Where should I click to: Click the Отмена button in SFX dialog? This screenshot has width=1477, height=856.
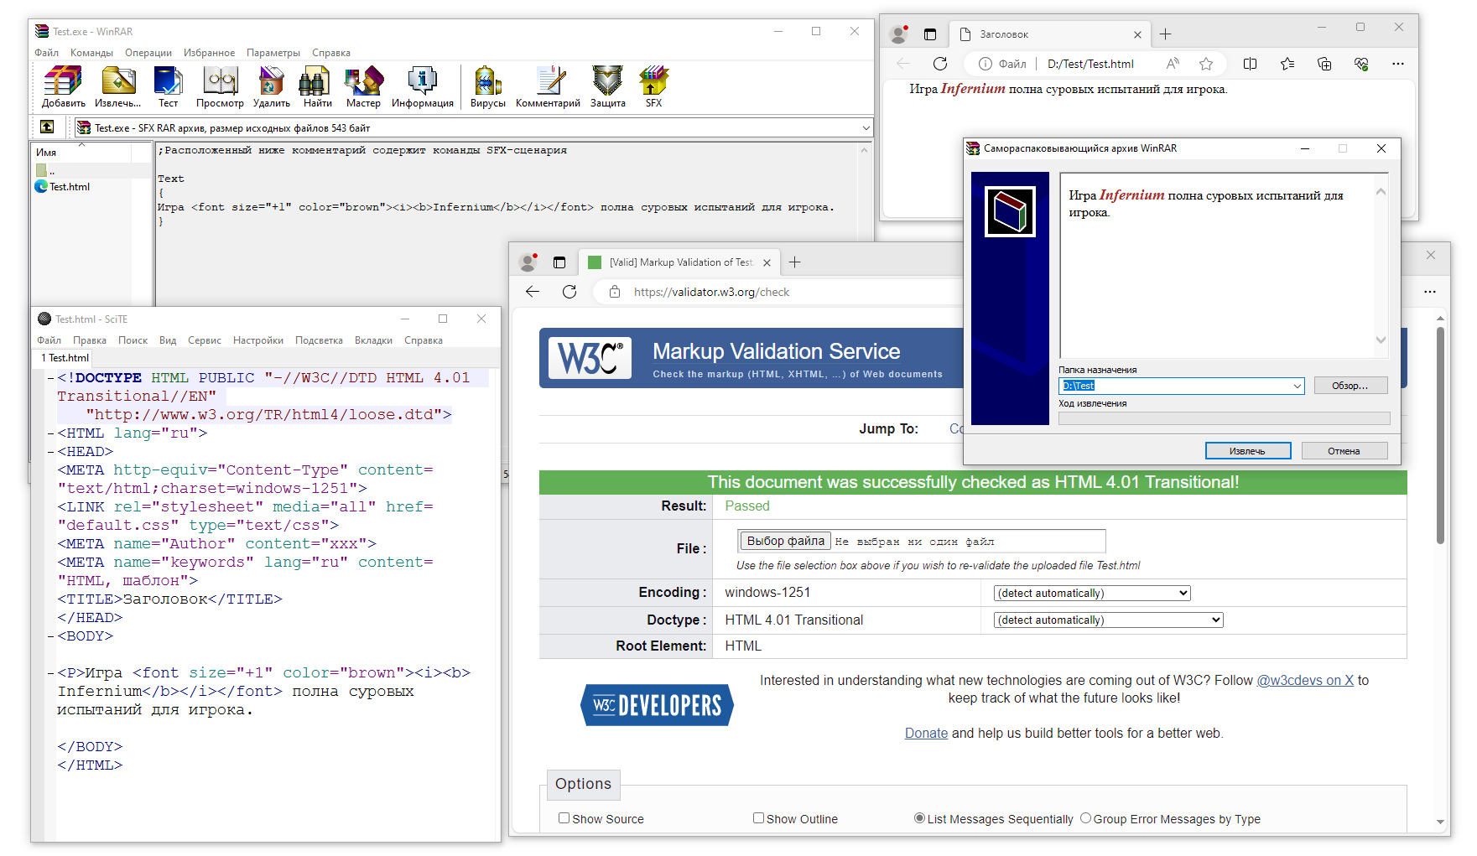[x=1344, y=451]
